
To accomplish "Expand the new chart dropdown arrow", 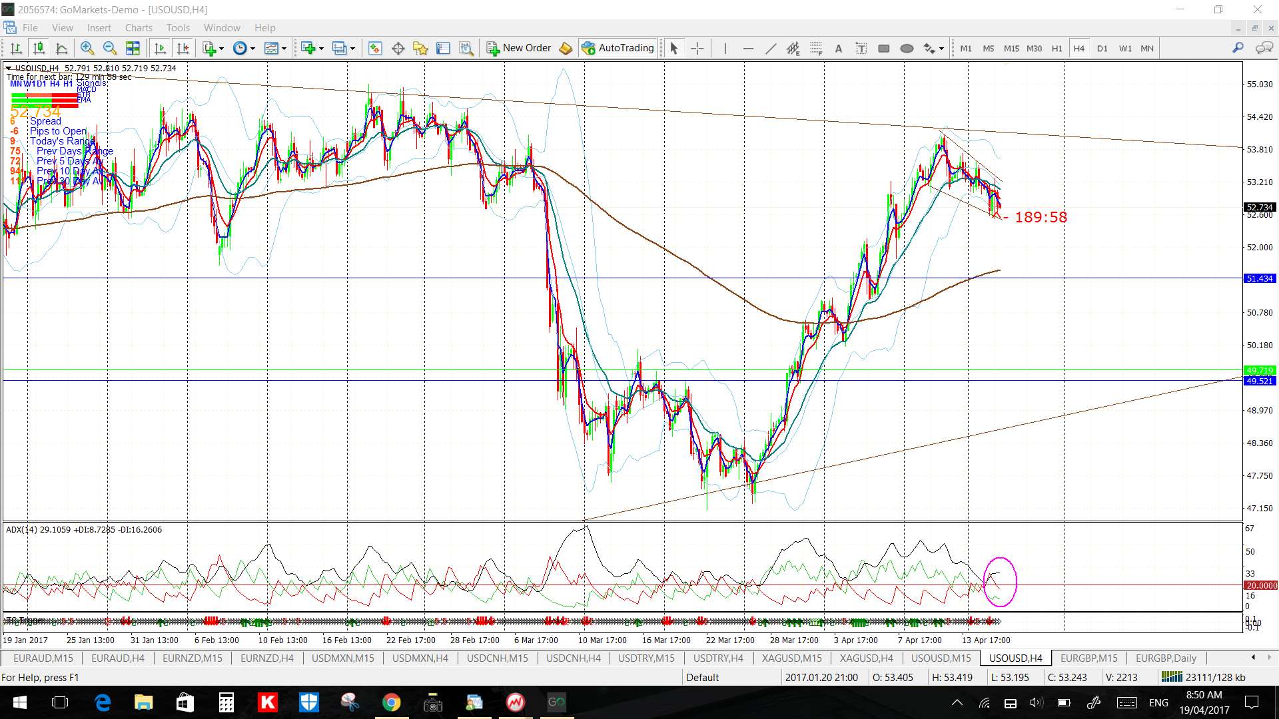I will pos(321,48).
